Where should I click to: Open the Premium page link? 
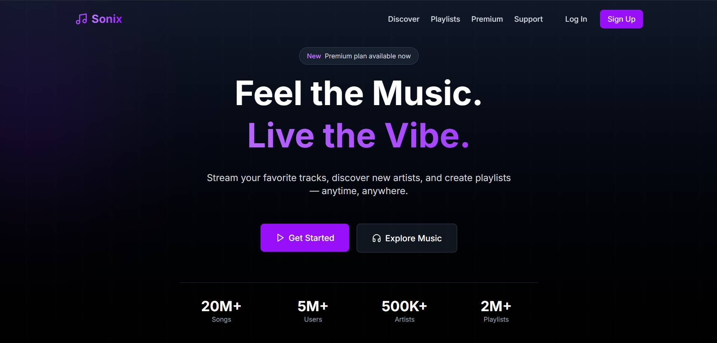click(487, 19)
